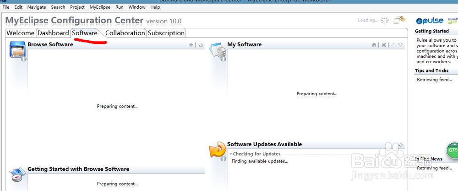Open the Run menu
458x191 pixels.
click(120, 7)
